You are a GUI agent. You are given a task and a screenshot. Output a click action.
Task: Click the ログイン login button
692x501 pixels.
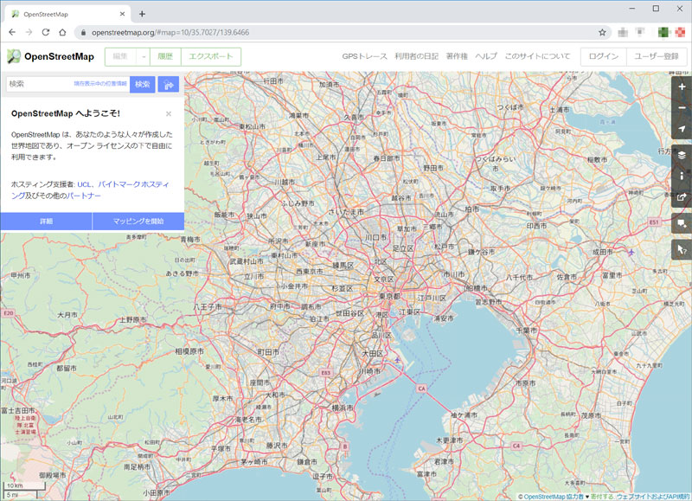[x=603, y=56]
